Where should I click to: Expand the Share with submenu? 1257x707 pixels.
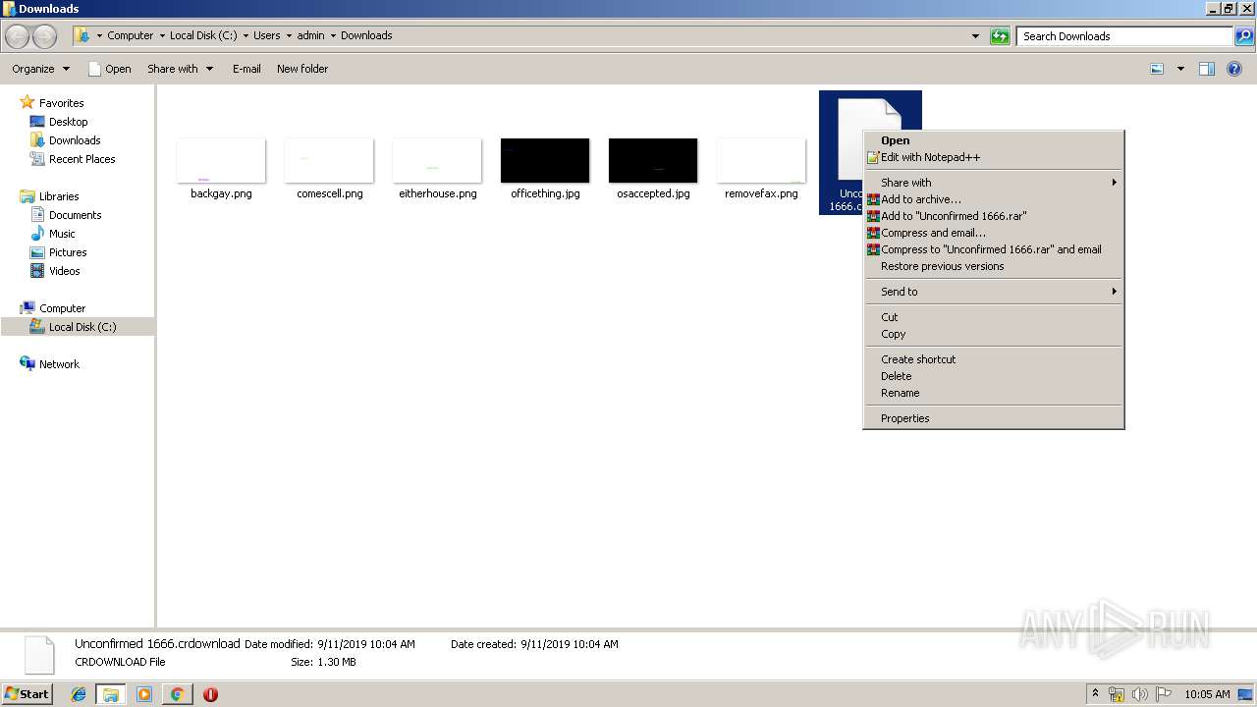pyautogui.click(x=993, y=183)
